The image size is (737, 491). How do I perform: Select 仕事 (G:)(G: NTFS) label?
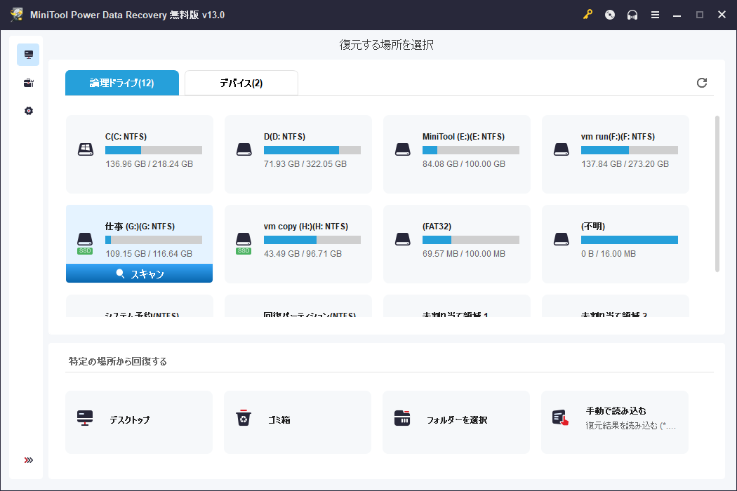pyautogui.click(x=140, y=227)
